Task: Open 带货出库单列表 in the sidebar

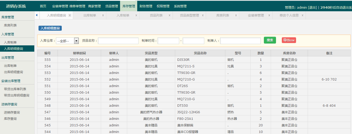Action: click(x=15, y=89)
